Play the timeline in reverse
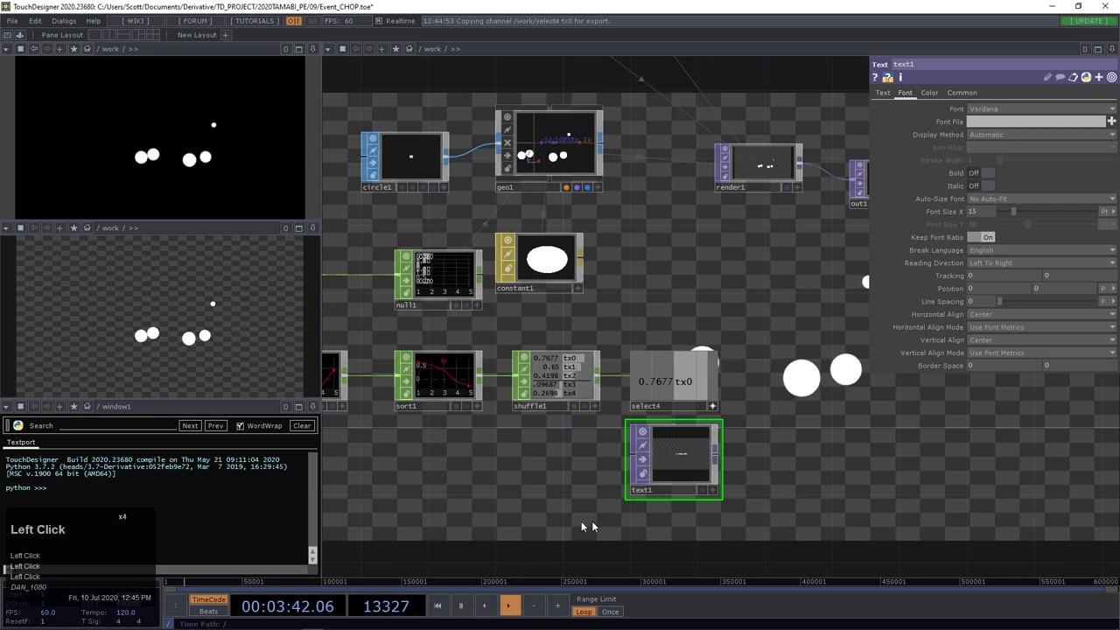This screenshot has width=1120, height=630. (484, 605)
